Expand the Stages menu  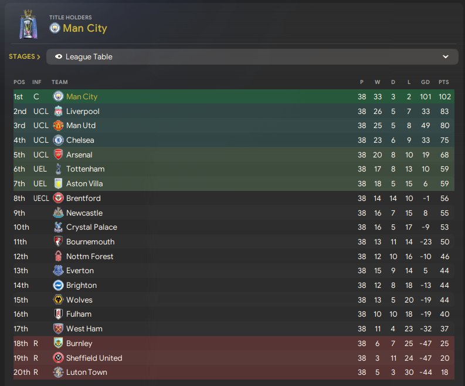pyautogui.click(x=25, y=57)
